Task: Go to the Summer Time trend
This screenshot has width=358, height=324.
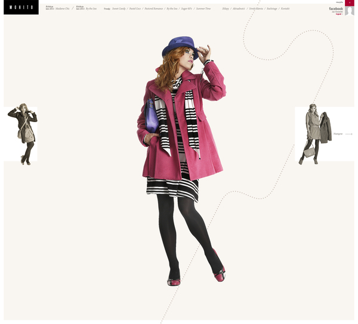Action: tap(203, 9)
